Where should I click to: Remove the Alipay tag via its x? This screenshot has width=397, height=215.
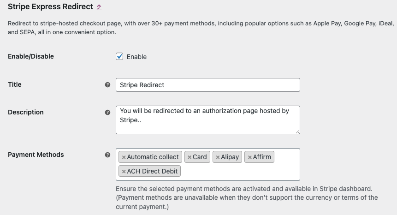tap(218, 157)
